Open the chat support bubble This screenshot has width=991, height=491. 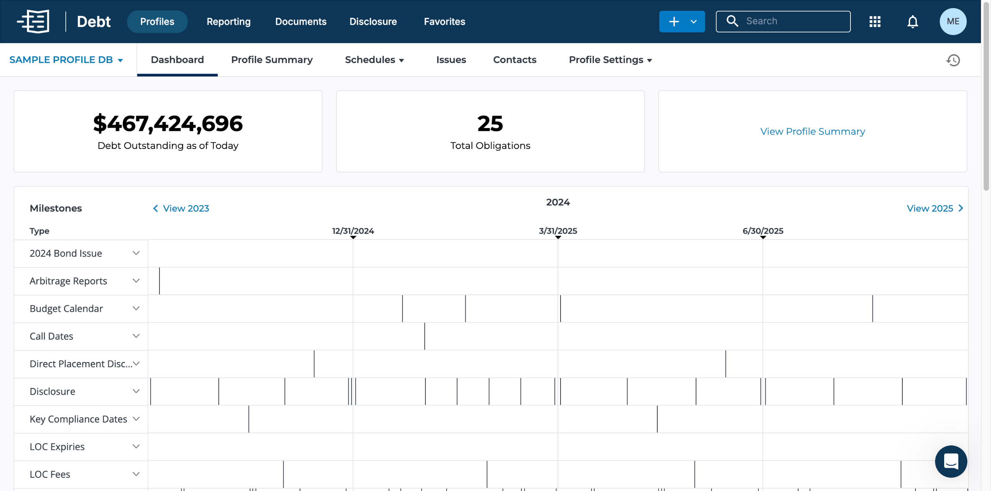pos(951,461)
